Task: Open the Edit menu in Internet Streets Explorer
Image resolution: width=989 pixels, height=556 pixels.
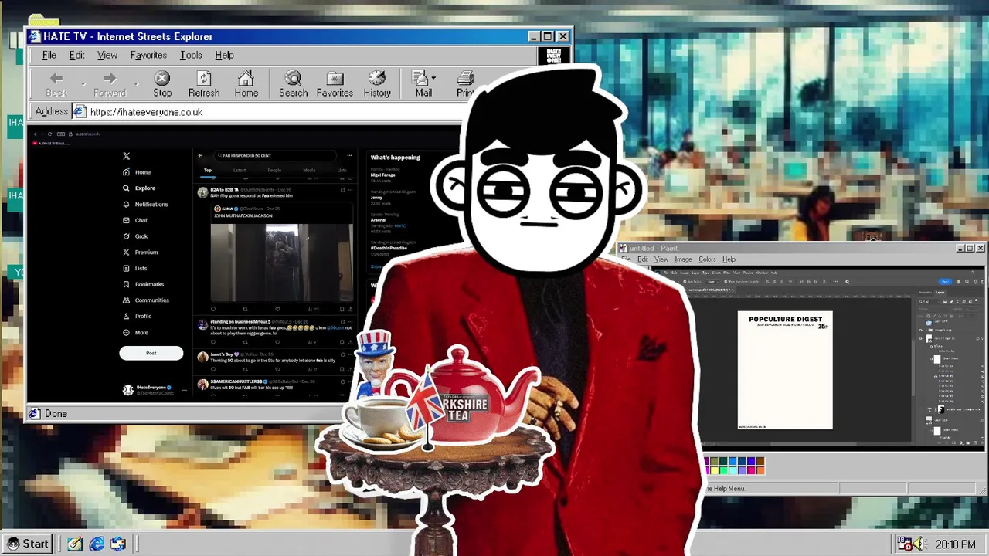Action: pyautogui.click(x=76, y=56)
